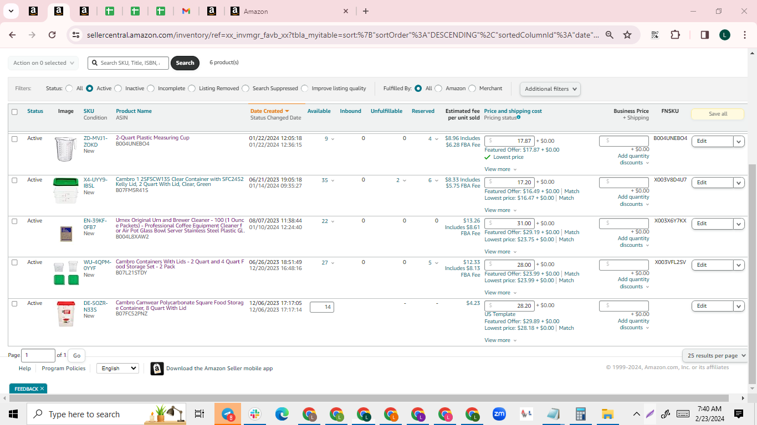Viewport: 757px width, 425px height.
Task: Filter Fulfilled By Merchant
Action: (472, 89)
